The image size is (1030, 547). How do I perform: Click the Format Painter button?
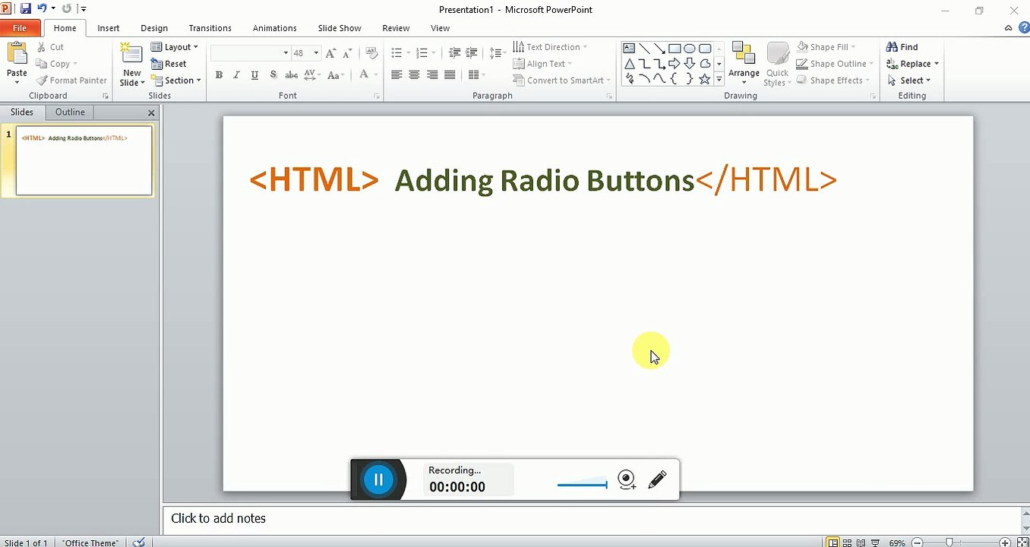pyautogui.click(x=71, y=81)
